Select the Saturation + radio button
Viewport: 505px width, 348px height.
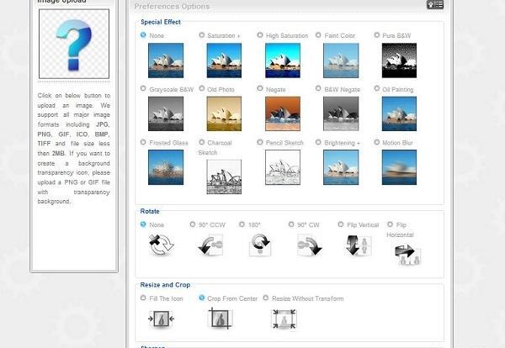click(x=202, y=35)
